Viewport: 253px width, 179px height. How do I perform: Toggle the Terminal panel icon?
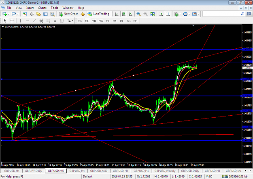point(45,14)
